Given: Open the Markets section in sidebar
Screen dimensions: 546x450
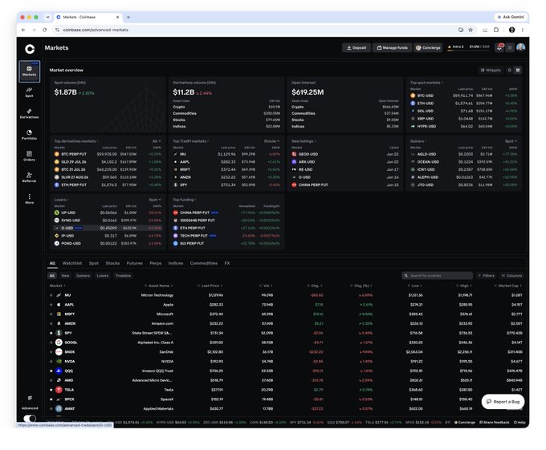Looking at the screenshot, I should click(x=29, y=71).
